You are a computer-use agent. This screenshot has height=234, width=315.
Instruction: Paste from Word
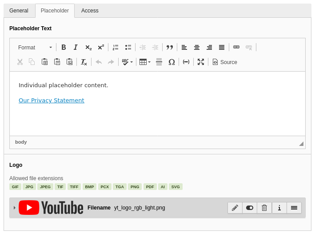[x=69, y=62]
